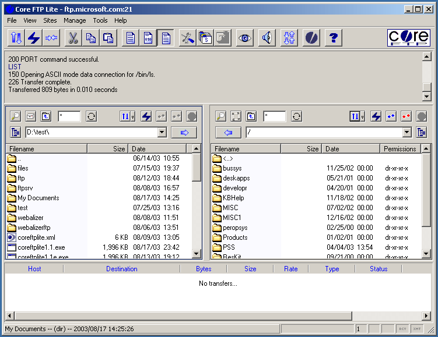This screenshot has width=438, height=337.
Task: Click the download left-arrow button
Action: click(228, 133)
